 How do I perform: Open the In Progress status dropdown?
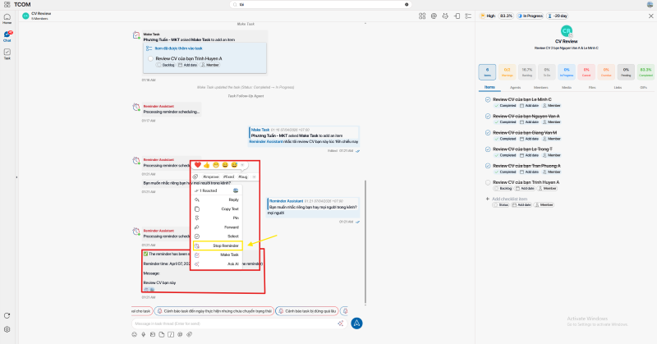(x=530, y=16)
